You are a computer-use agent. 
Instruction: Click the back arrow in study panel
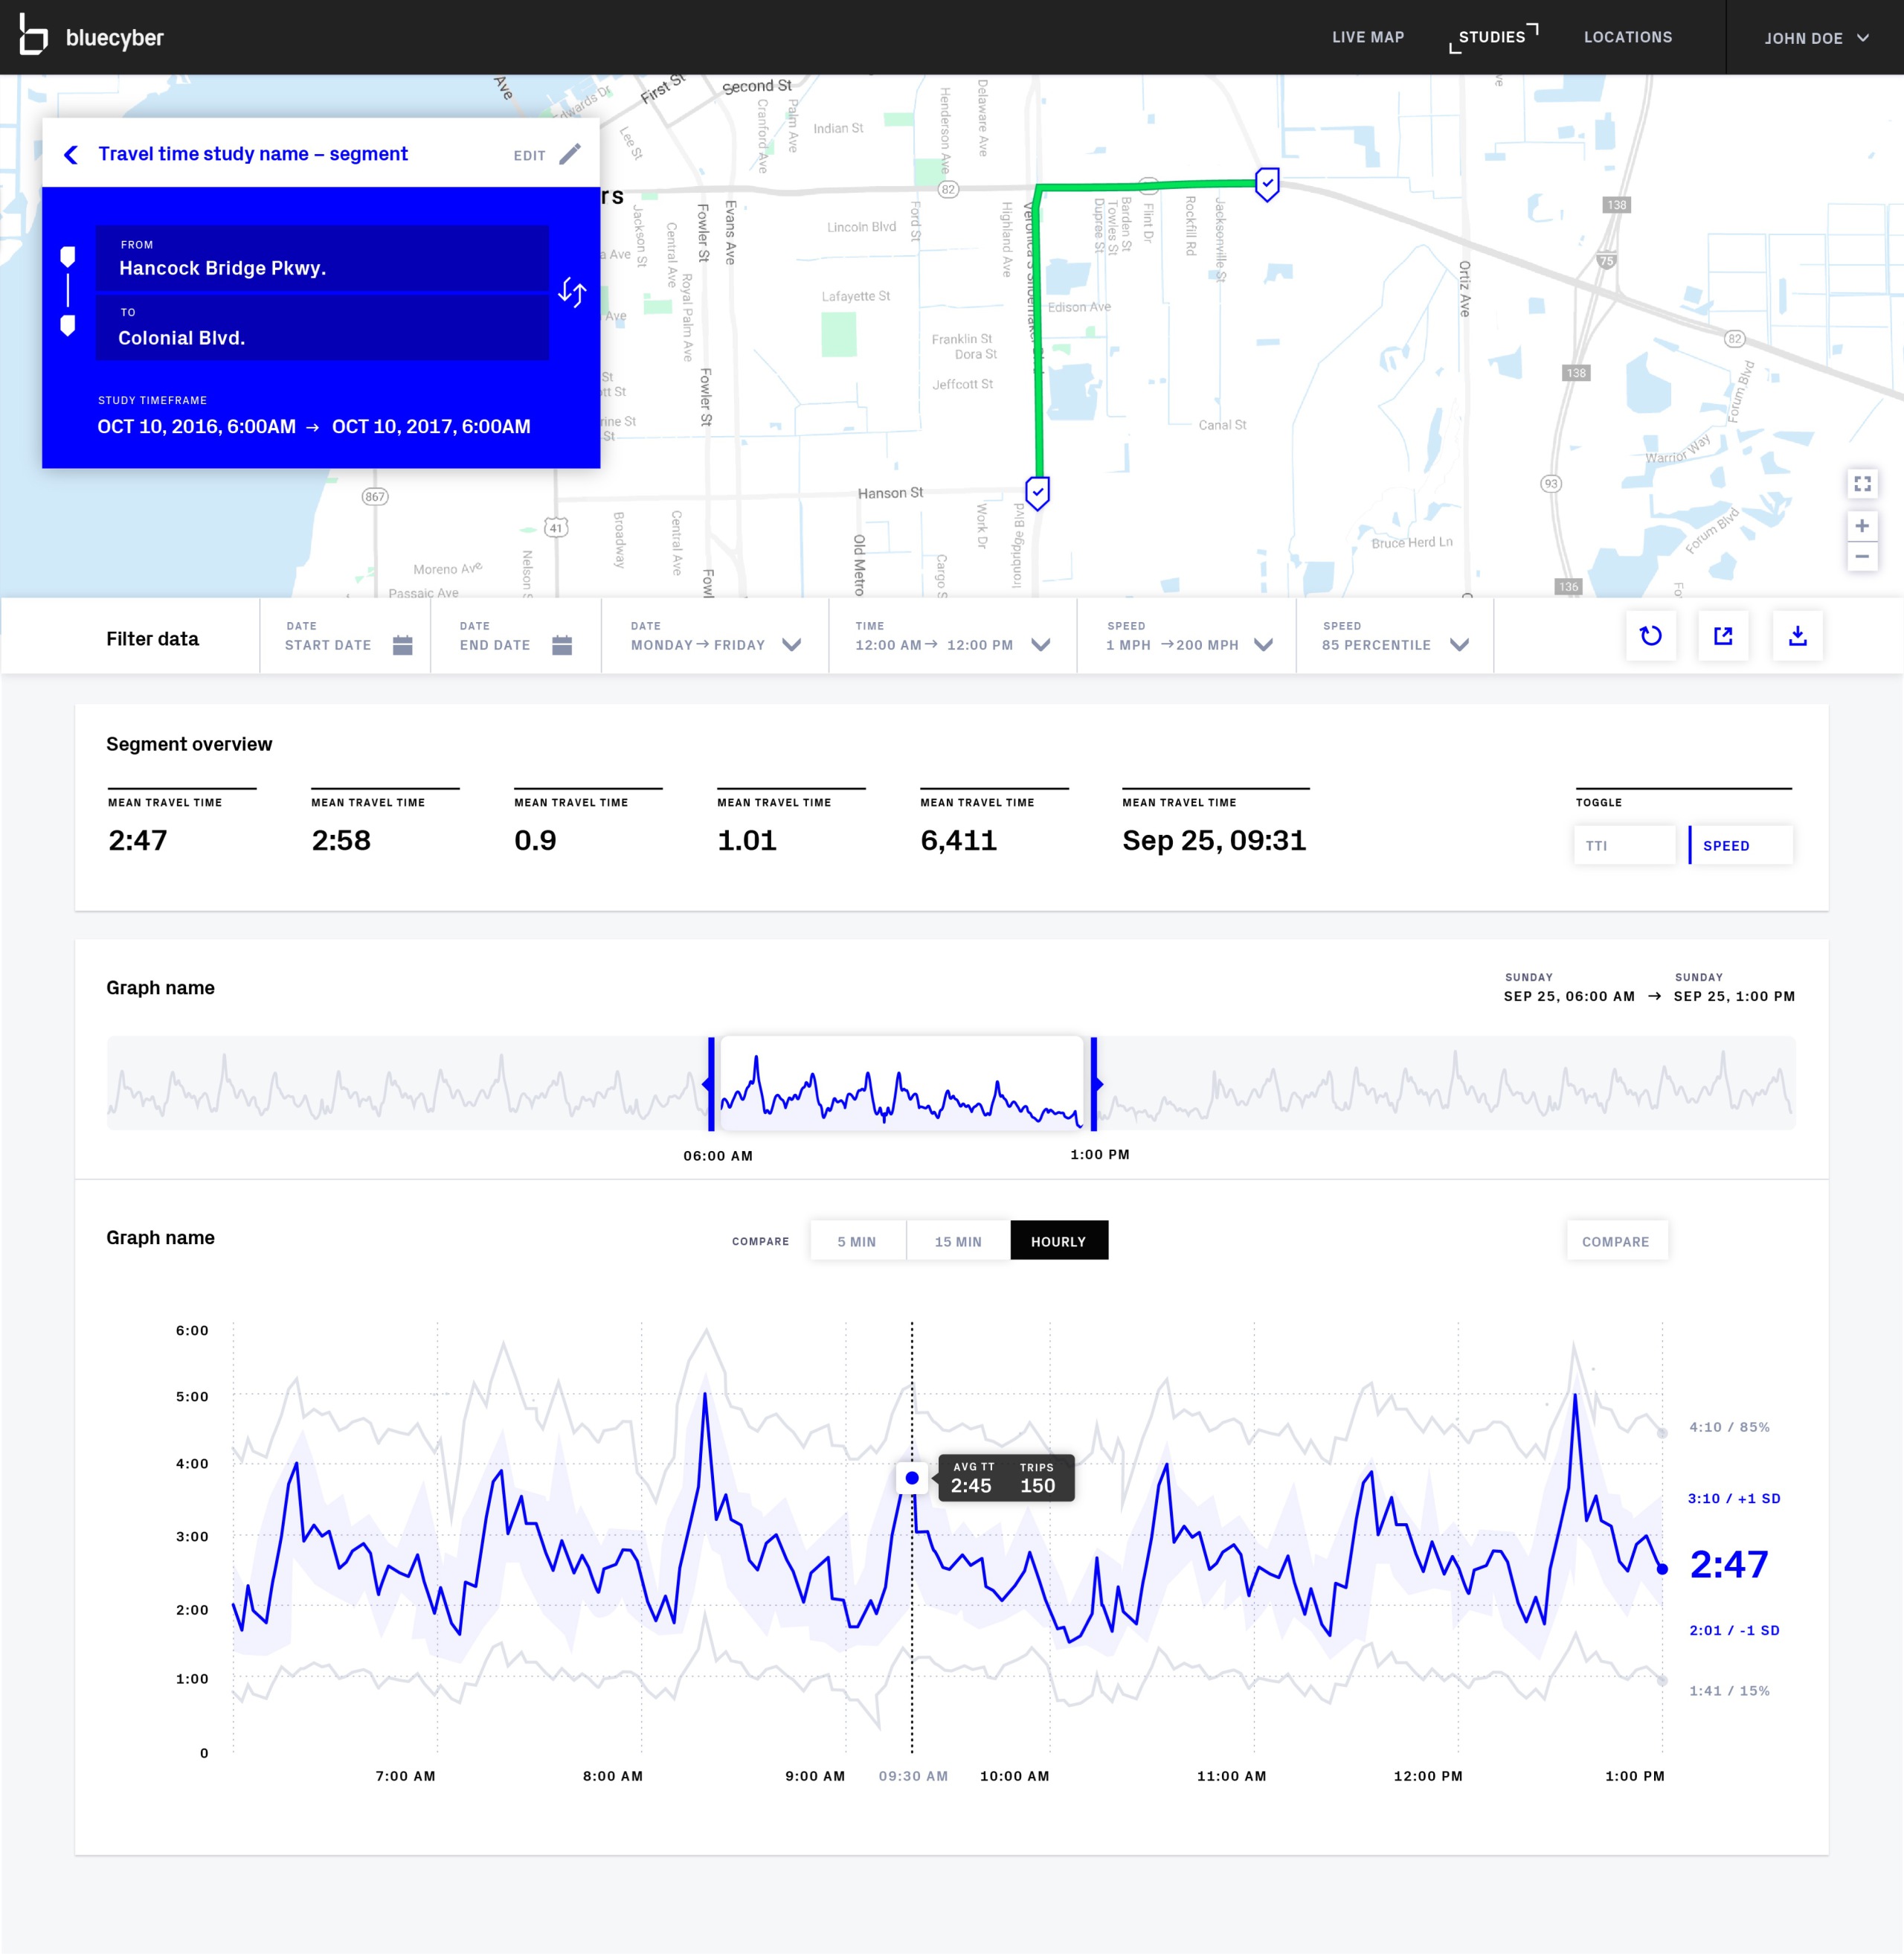[71, 154]
